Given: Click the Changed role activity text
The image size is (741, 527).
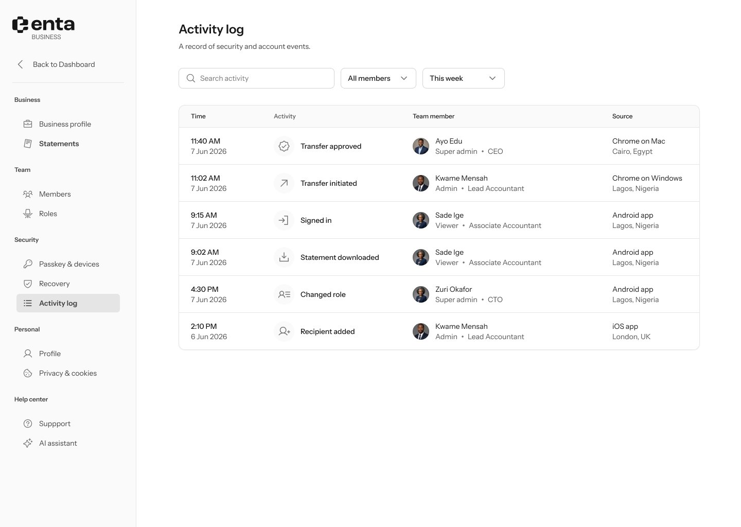Looking at the screenshot, I should coord(323,294).
